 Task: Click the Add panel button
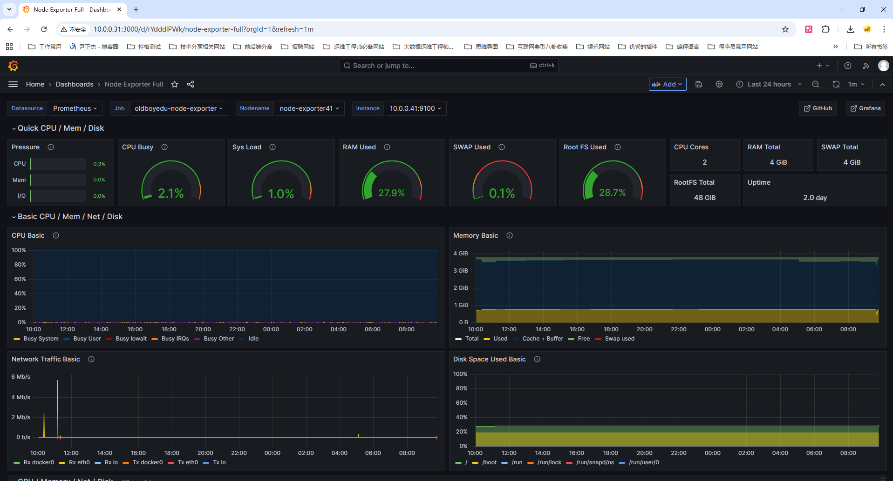(x=668, y=84)
